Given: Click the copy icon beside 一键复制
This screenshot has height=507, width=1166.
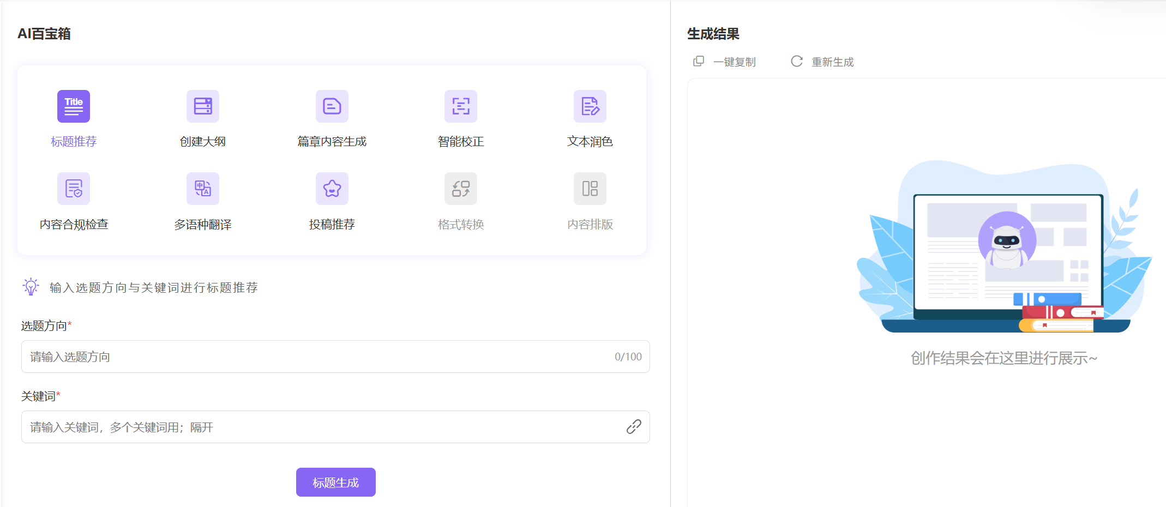Looking at the screenshot, I should pos(698,61).
